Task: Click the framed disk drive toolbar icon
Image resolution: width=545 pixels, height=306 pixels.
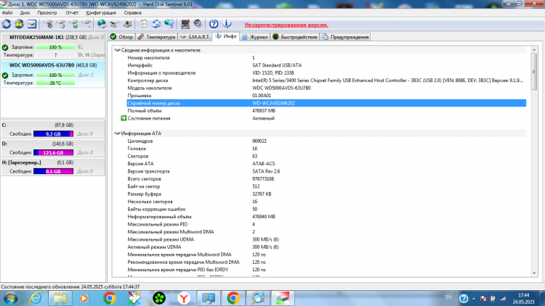Action: 32,24
